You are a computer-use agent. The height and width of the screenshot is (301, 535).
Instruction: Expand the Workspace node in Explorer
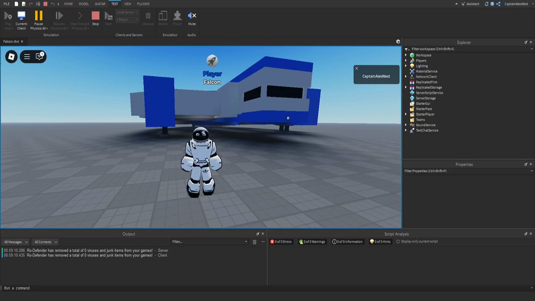(x=406, y=55)
